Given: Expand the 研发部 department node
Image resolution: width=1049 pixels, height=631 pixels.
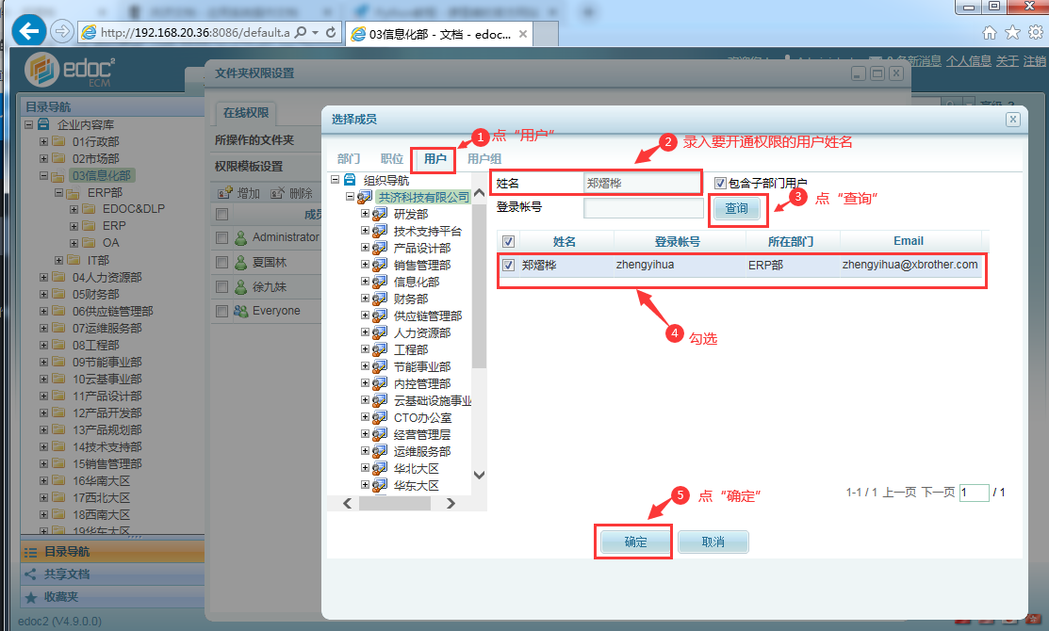Looking at the screenshot, I should coord(365,215).
